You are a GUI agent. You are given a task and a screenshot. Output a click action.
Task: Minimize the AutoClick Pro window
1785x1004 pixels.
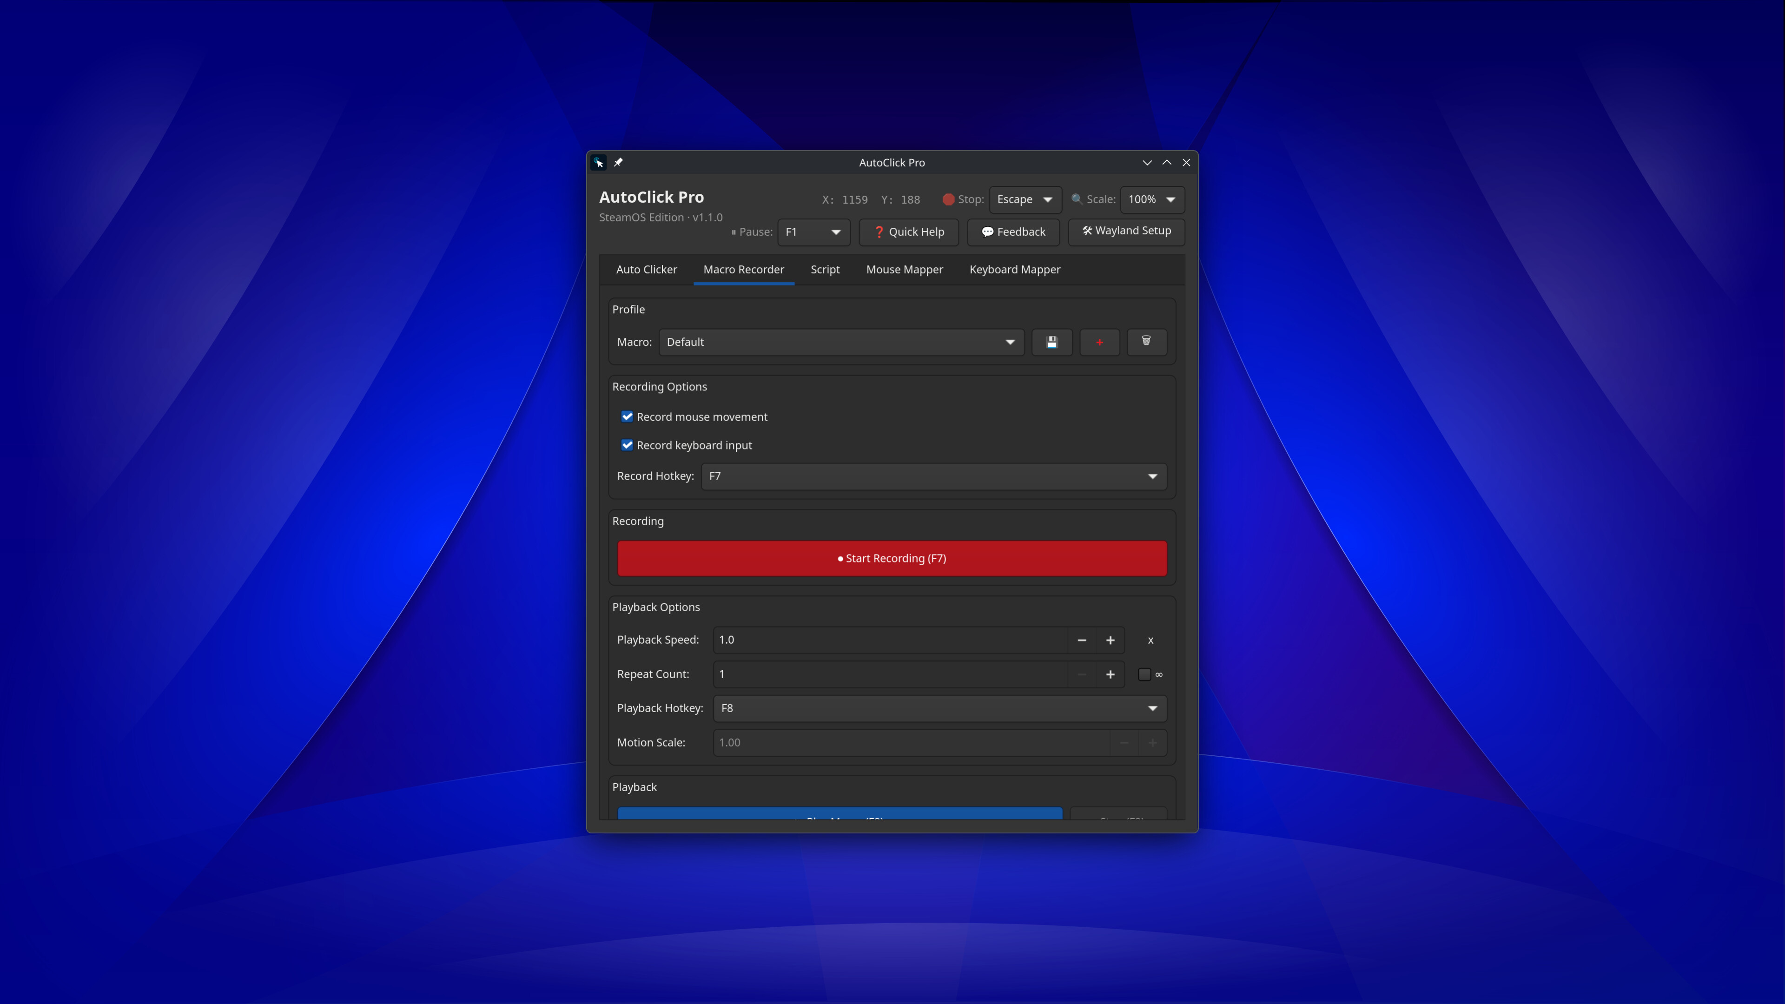coord(1147,163)
